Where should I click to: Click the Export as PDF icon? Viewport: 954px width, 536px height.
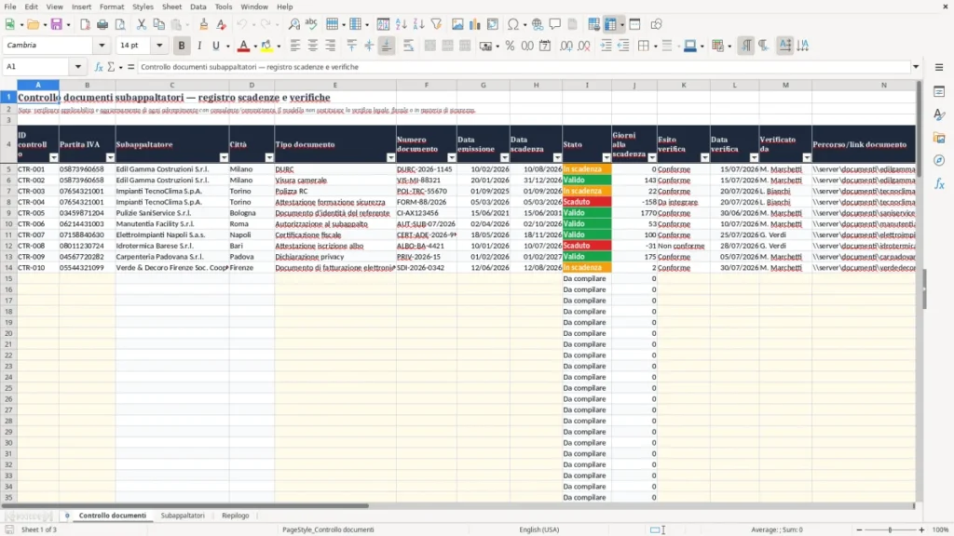85,24
